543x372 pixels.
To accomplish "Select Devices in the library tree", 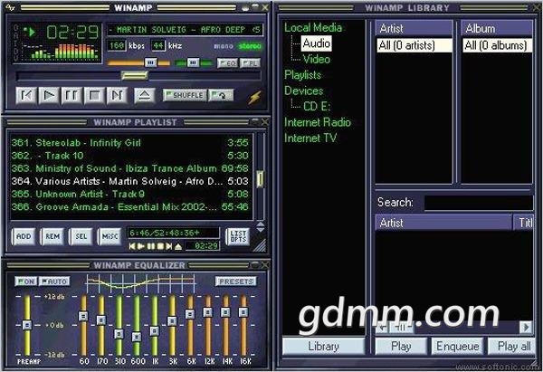I will [x=304, y=91].
